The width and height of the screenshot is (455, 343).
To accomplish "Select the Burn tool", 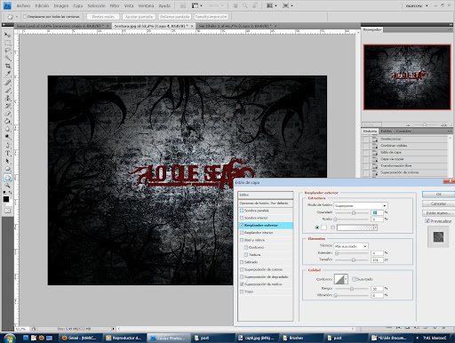I will (7, 137).
